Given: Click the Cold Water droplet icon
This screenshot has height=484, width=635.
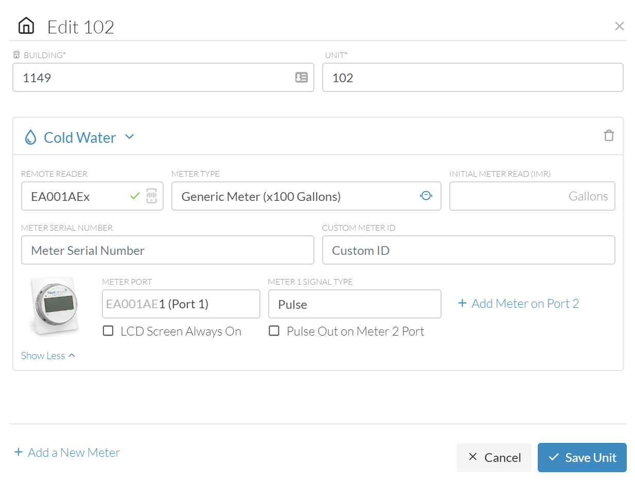Looking at the screenshot, I should pyautogui.click(x=31, y=137).
